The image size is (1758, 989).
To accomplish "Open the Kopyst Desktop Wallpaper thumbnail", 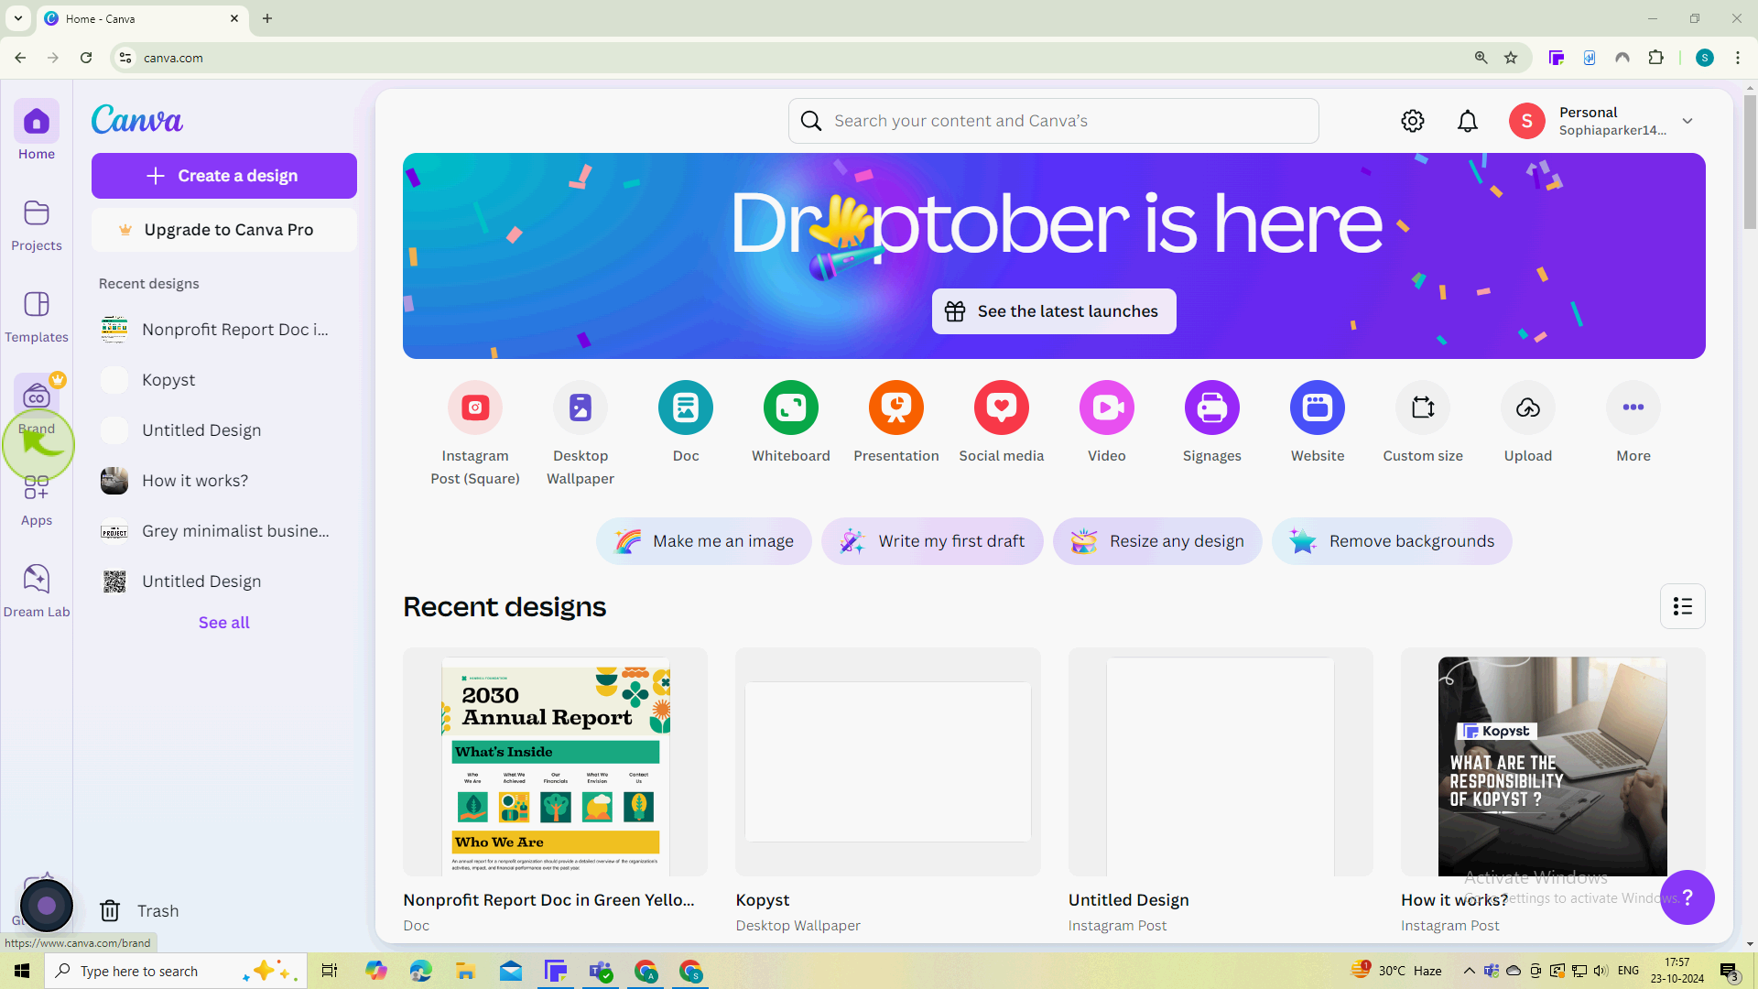I will point(887,762).
